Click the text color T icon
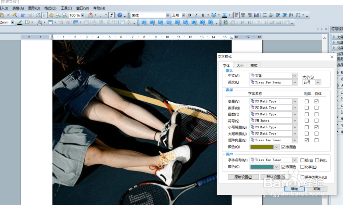The image size is (343, 205). 224,15
